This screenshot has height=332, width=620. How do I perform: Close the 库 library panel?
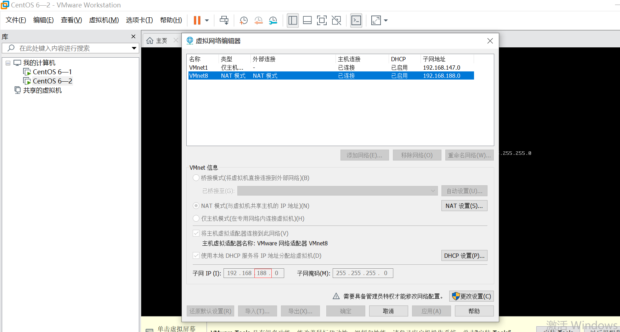coord(133,36)
